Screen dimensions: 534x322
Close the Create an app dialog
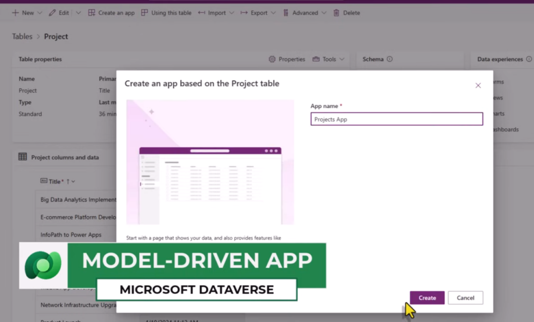coord(478,85)
